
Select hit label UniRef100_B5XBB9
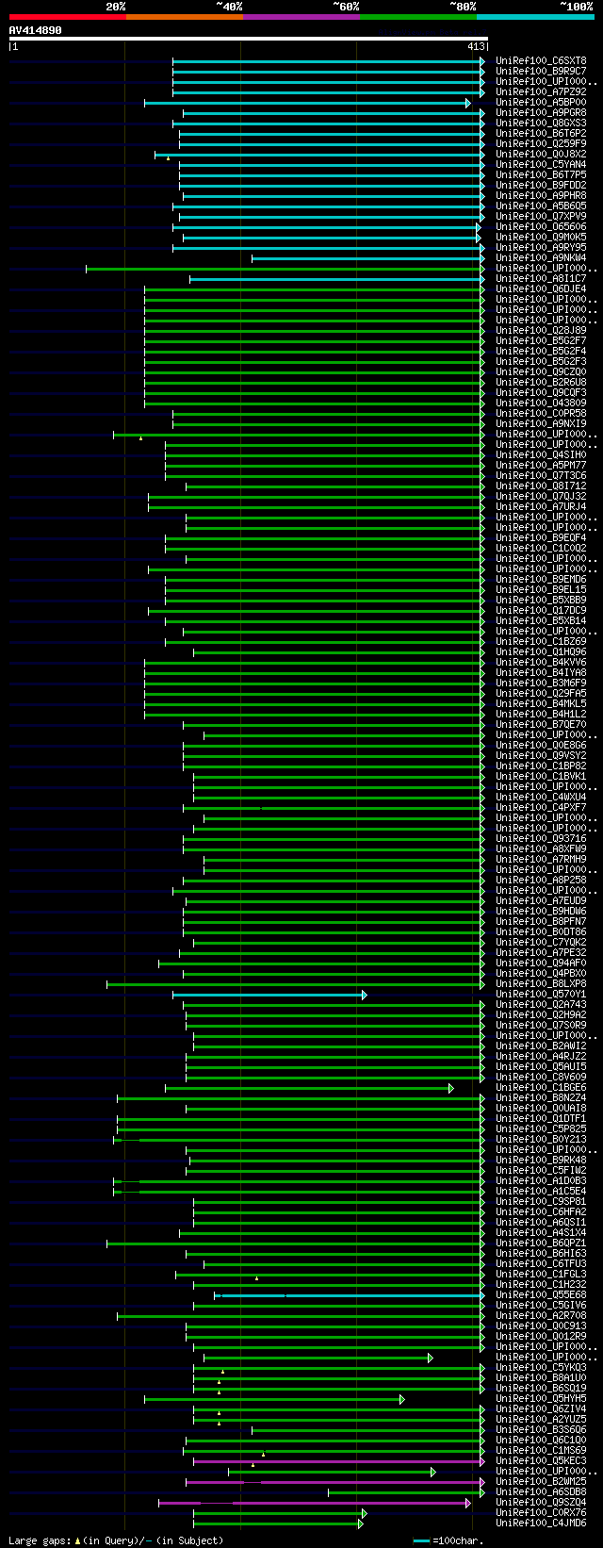click(x=541, y=601)
